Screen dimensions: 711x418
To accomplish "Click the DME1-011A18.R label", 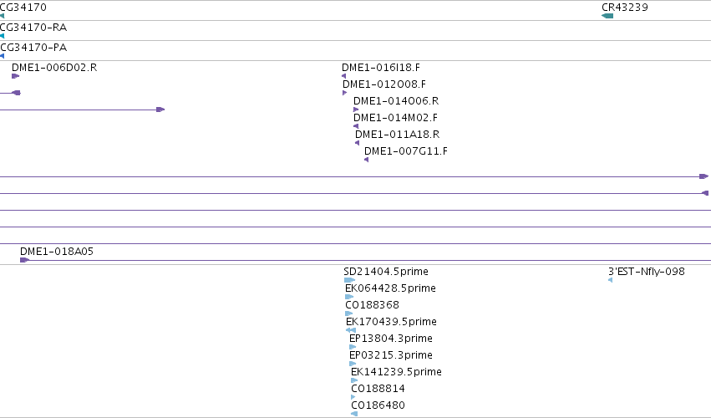I will (397, 135).
